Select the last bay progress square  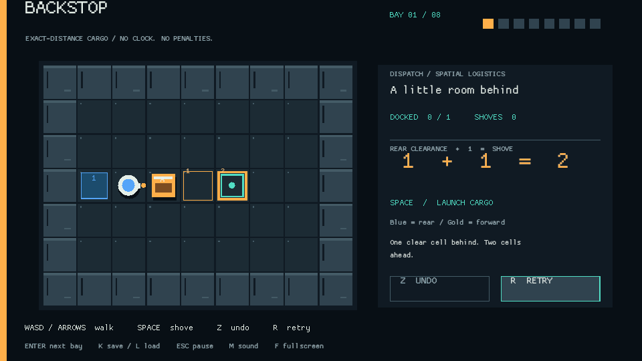595,24
